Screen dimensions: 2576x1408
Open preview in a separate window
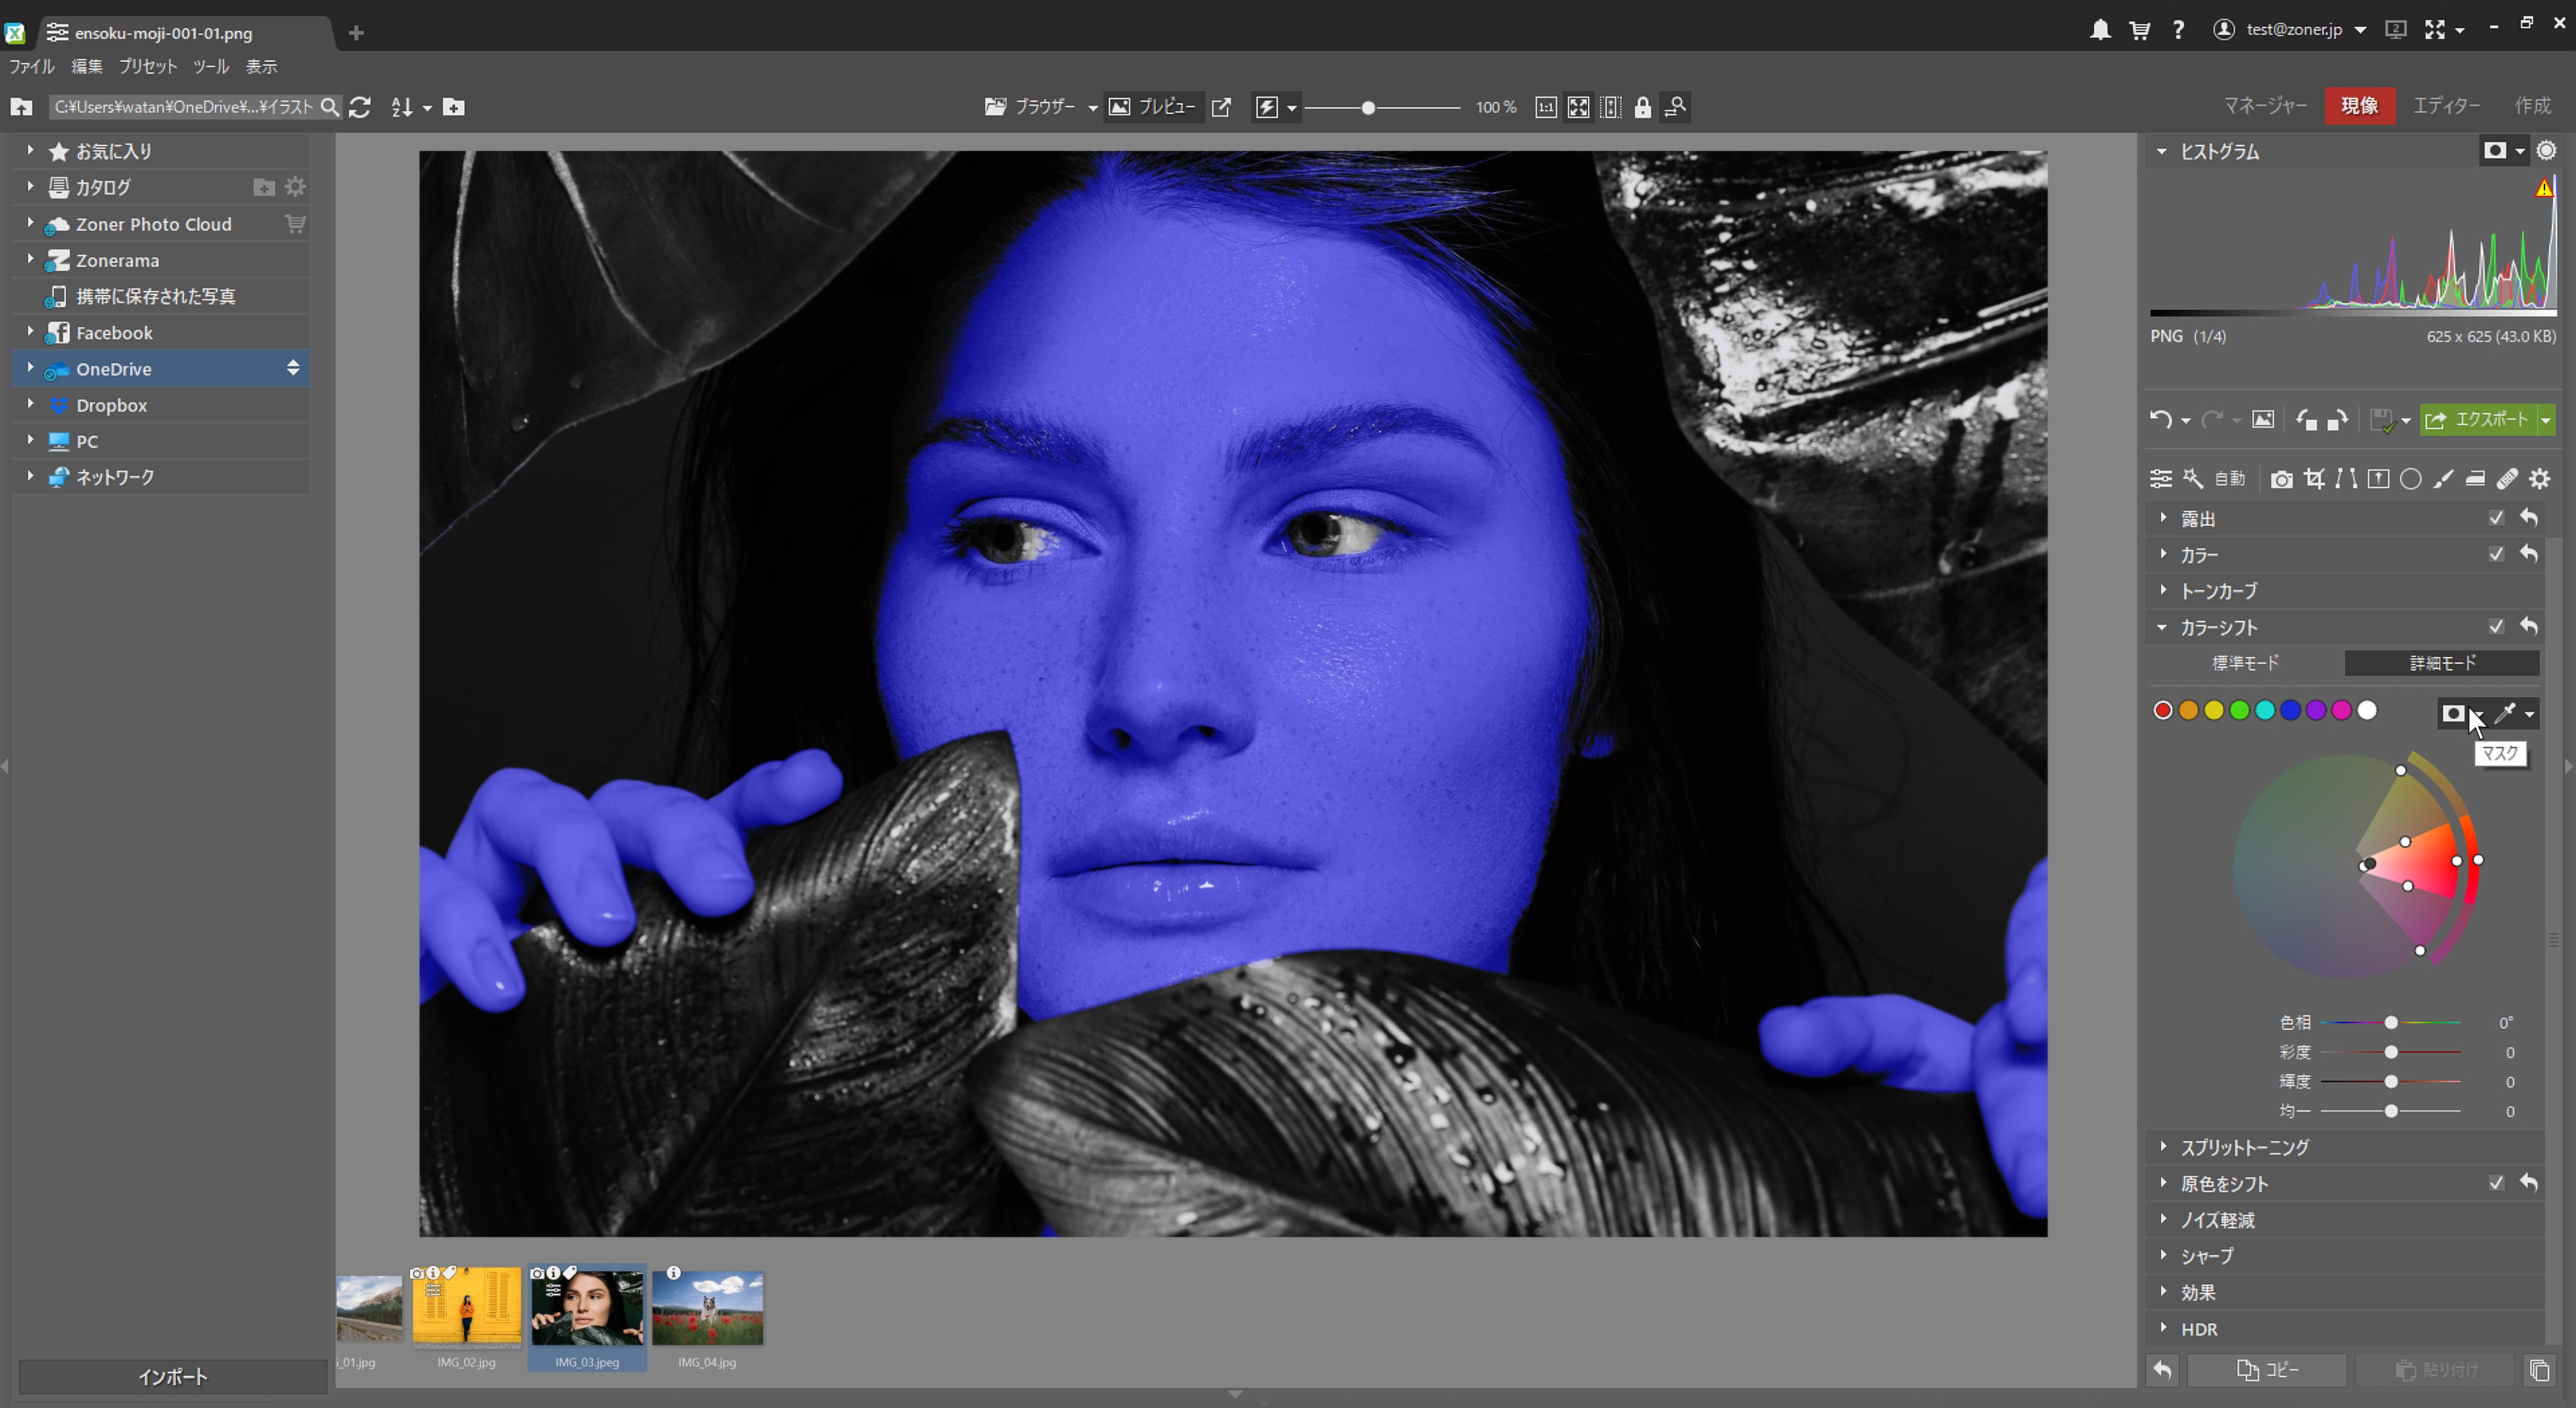click(x=1221, y=107)
